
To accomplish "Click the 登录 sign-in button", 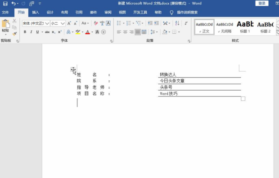I will 262,3.
